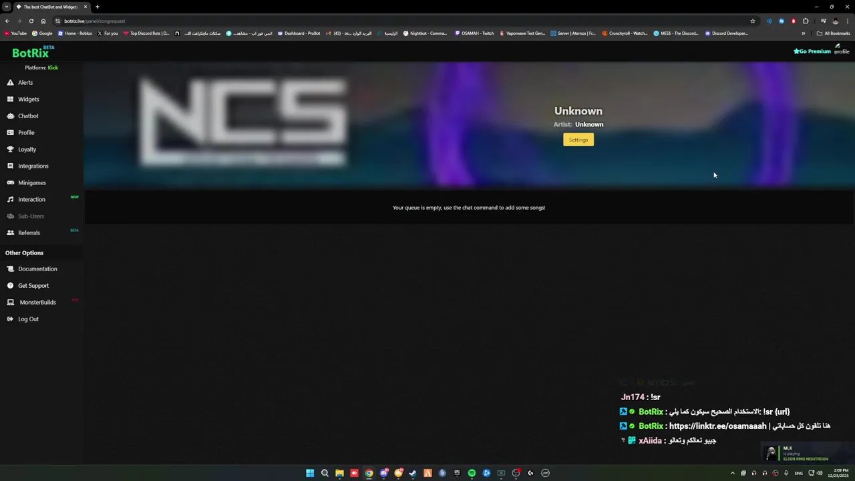The width and height of the screenshot is (855, 481).
Task: Click the browser back arrow
Action: point(7,21)
